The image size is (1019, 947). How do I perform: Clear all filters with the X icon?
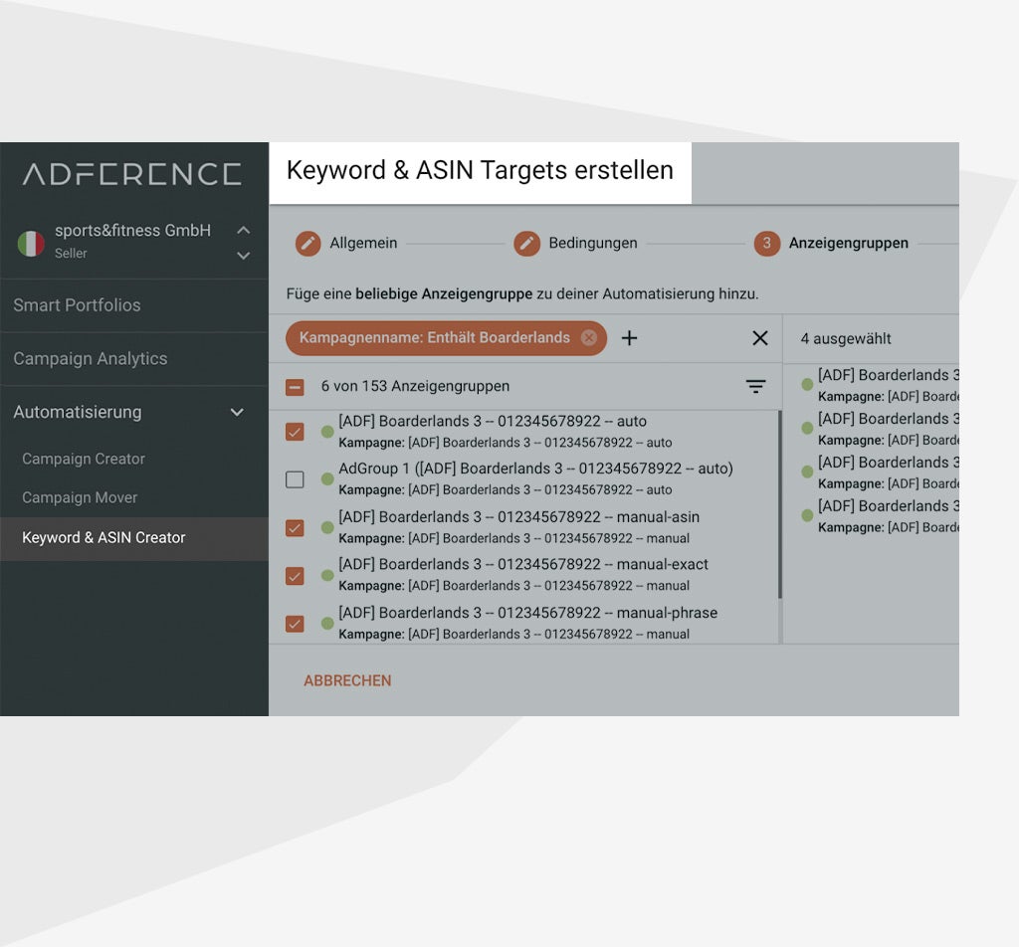point(759,338)
